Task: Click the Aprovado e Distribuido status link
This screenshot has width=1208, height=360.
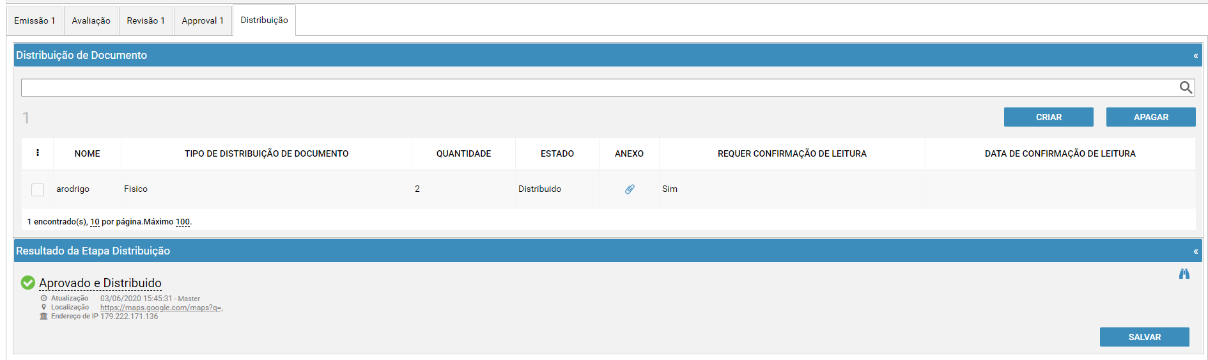Action: coord(100,283)
